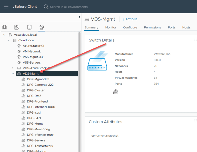Select the Hosts and Clusters inventory icon

(5, 27)
